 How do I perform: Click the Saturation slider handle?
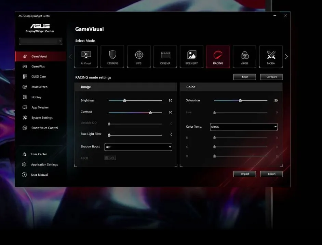click(x=240, y=100)
